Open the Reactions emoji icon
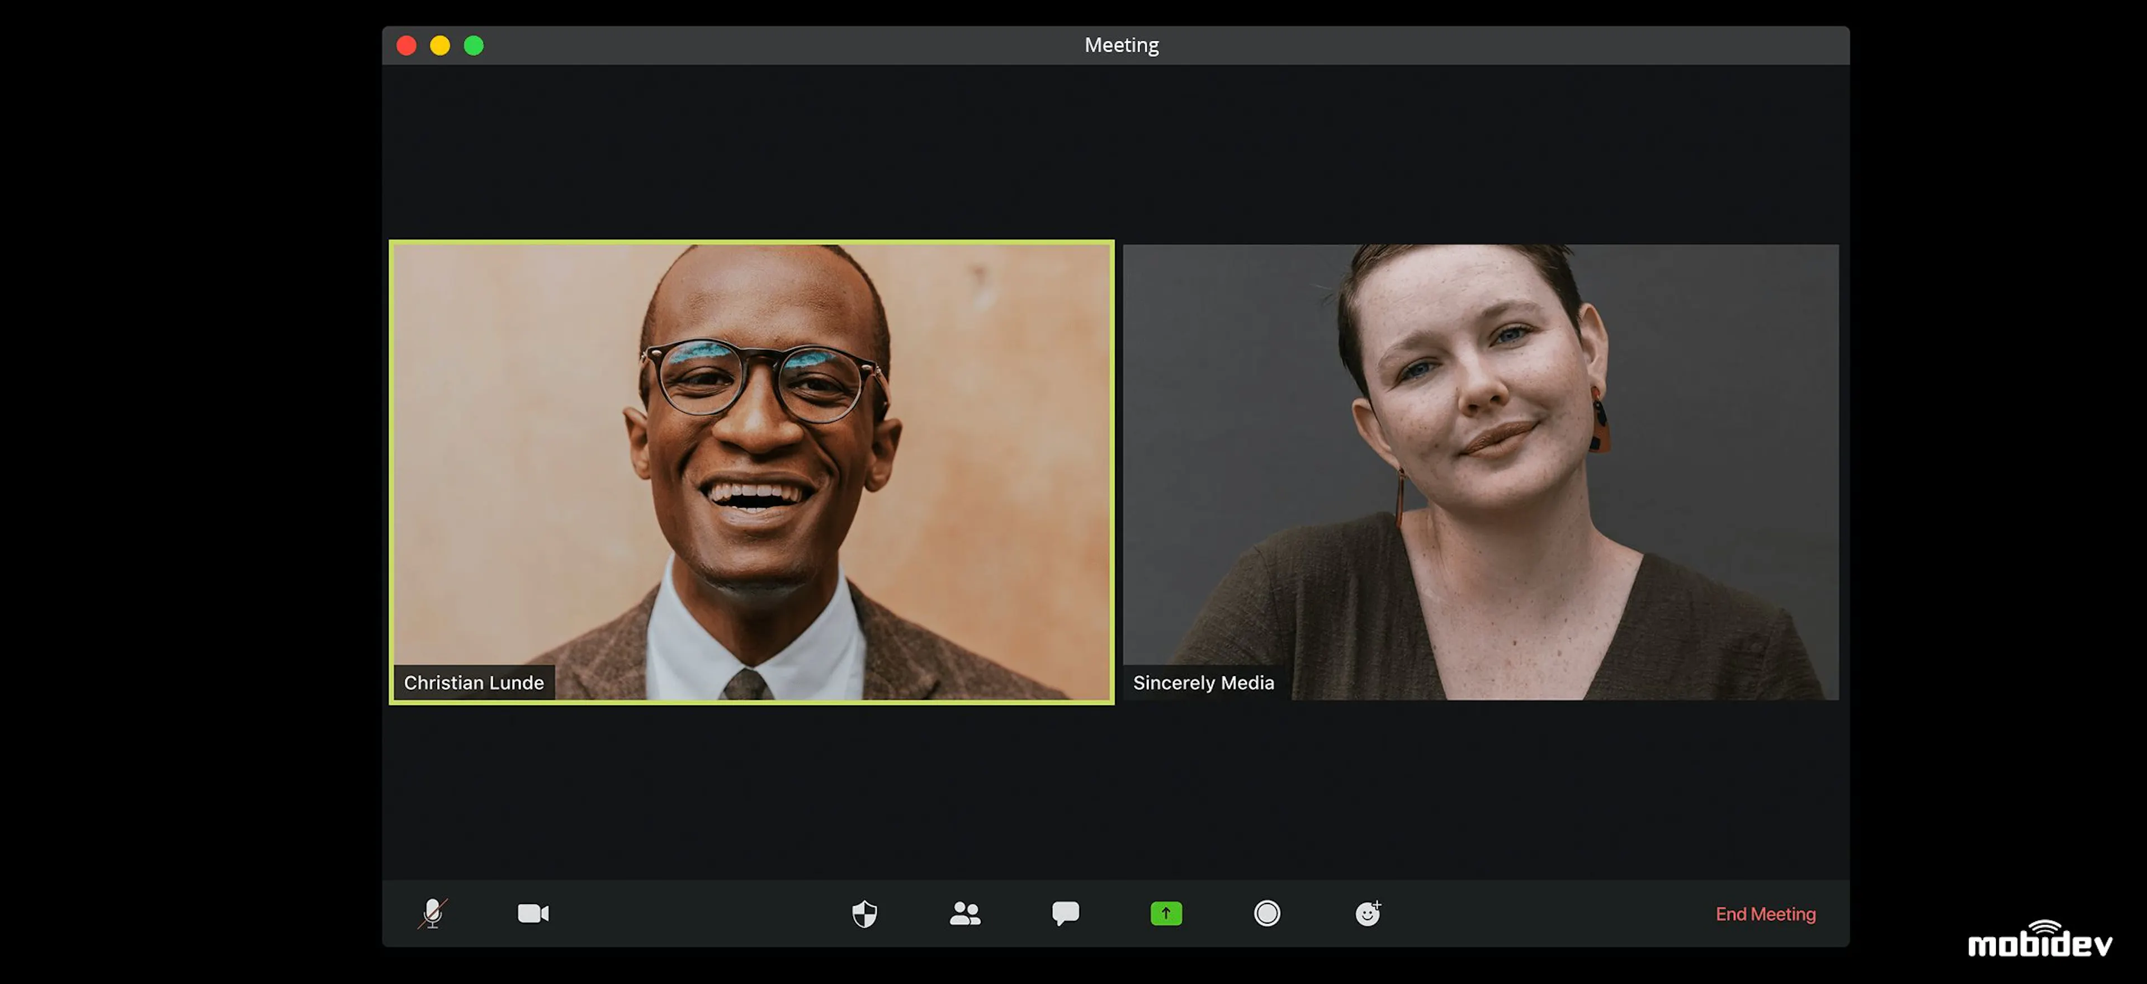The image size is (2147, 984). tap(1368, 913)
